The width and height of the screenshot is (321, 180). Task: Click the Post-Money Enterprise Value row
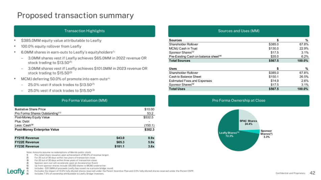pyautogui.click(x=84, y=129)
